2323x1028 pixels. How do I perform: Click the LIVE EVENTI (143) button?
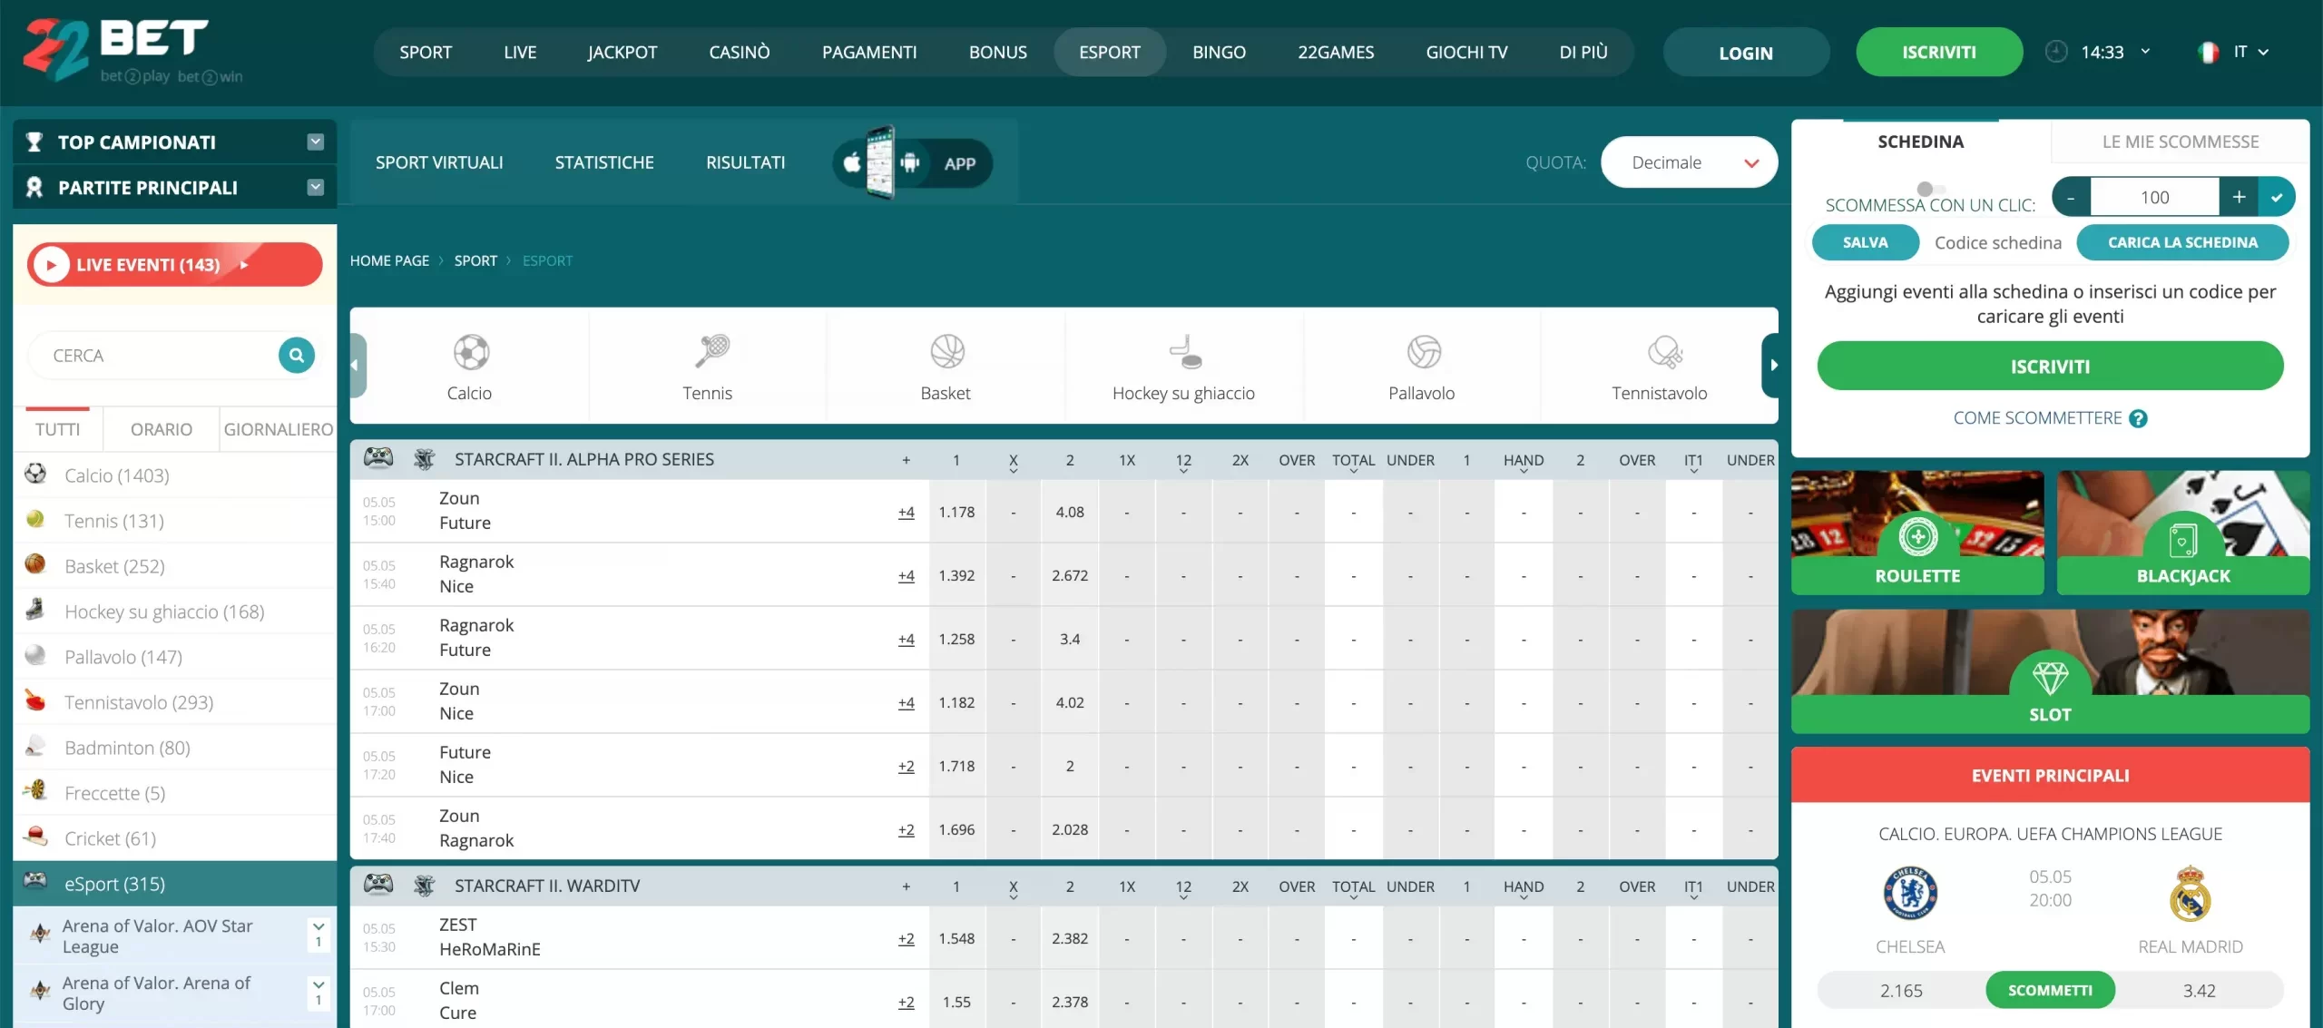174,264
